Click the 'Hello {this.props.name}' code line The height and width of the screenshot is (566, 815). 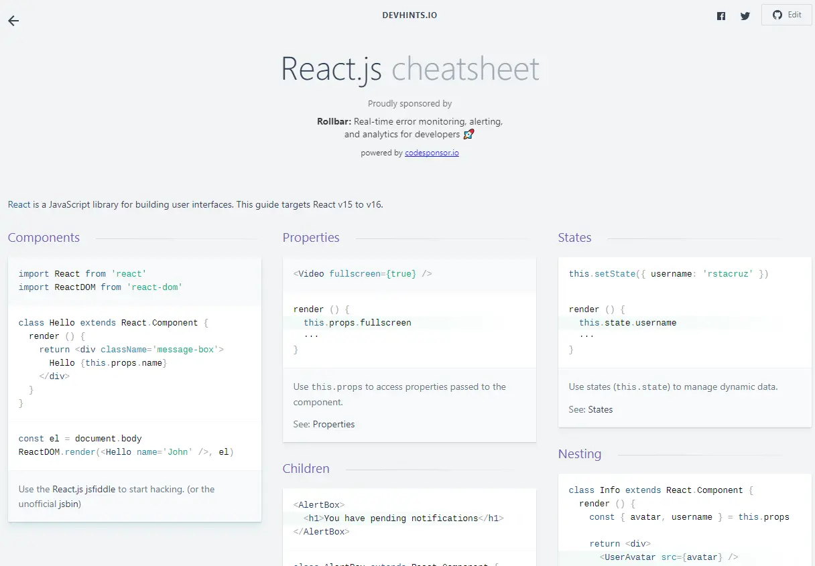pyautogui.click(x=108, y=363)
